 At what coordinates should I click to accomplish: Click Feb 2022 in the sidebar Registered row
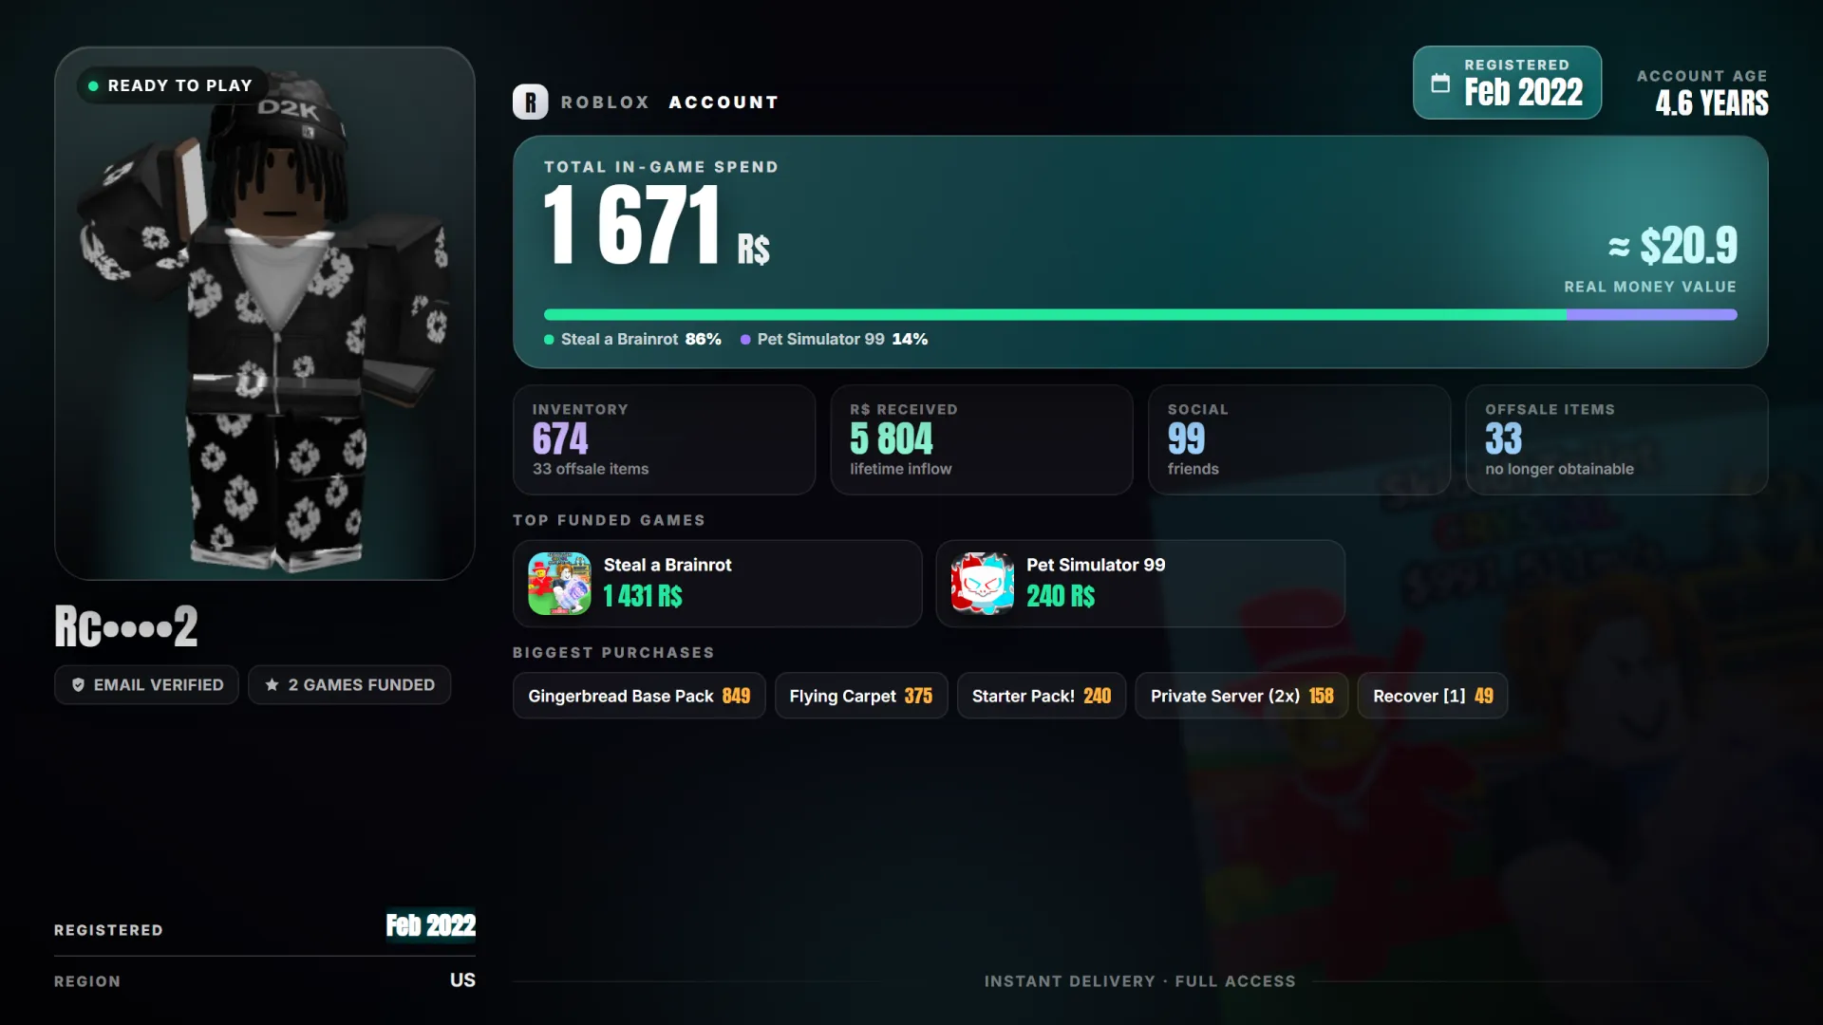(x=430, y=925)
